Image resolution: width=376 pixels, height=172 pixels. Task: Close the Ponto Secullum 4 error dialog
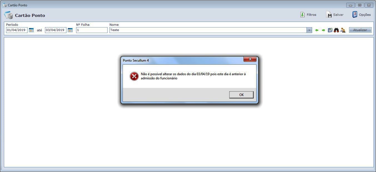250,59
